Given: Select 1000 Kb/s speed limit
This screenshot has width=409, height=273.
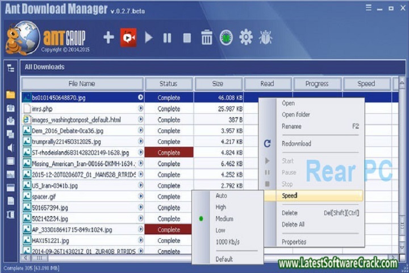Looking at the screenshot, I should pos(227,242).
